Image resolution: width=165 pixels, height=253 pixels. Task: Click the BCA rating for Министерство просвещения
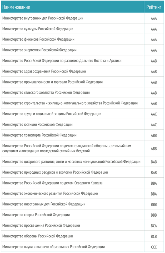click(154, 226)
